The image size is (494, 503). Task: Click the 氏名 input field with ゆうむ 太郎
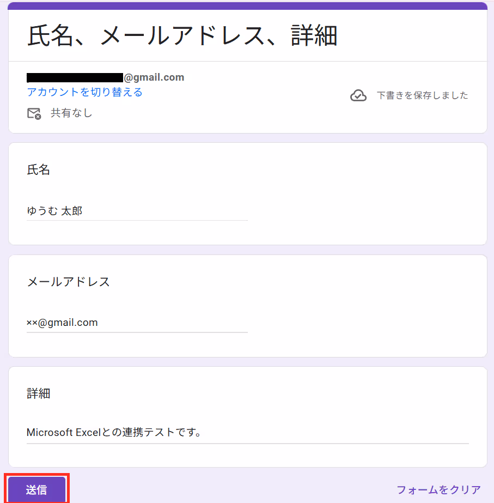point(137,211)
